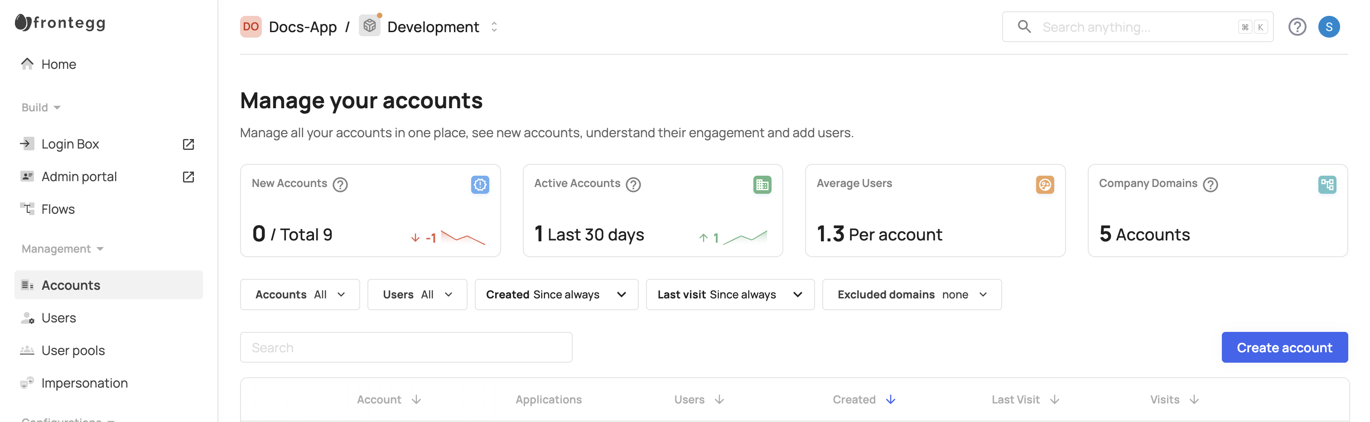Screen dimensions: 1370x422
Task: Click the help icon beside New Accounts
Action: pyautogui.click(x=340, y=184)
